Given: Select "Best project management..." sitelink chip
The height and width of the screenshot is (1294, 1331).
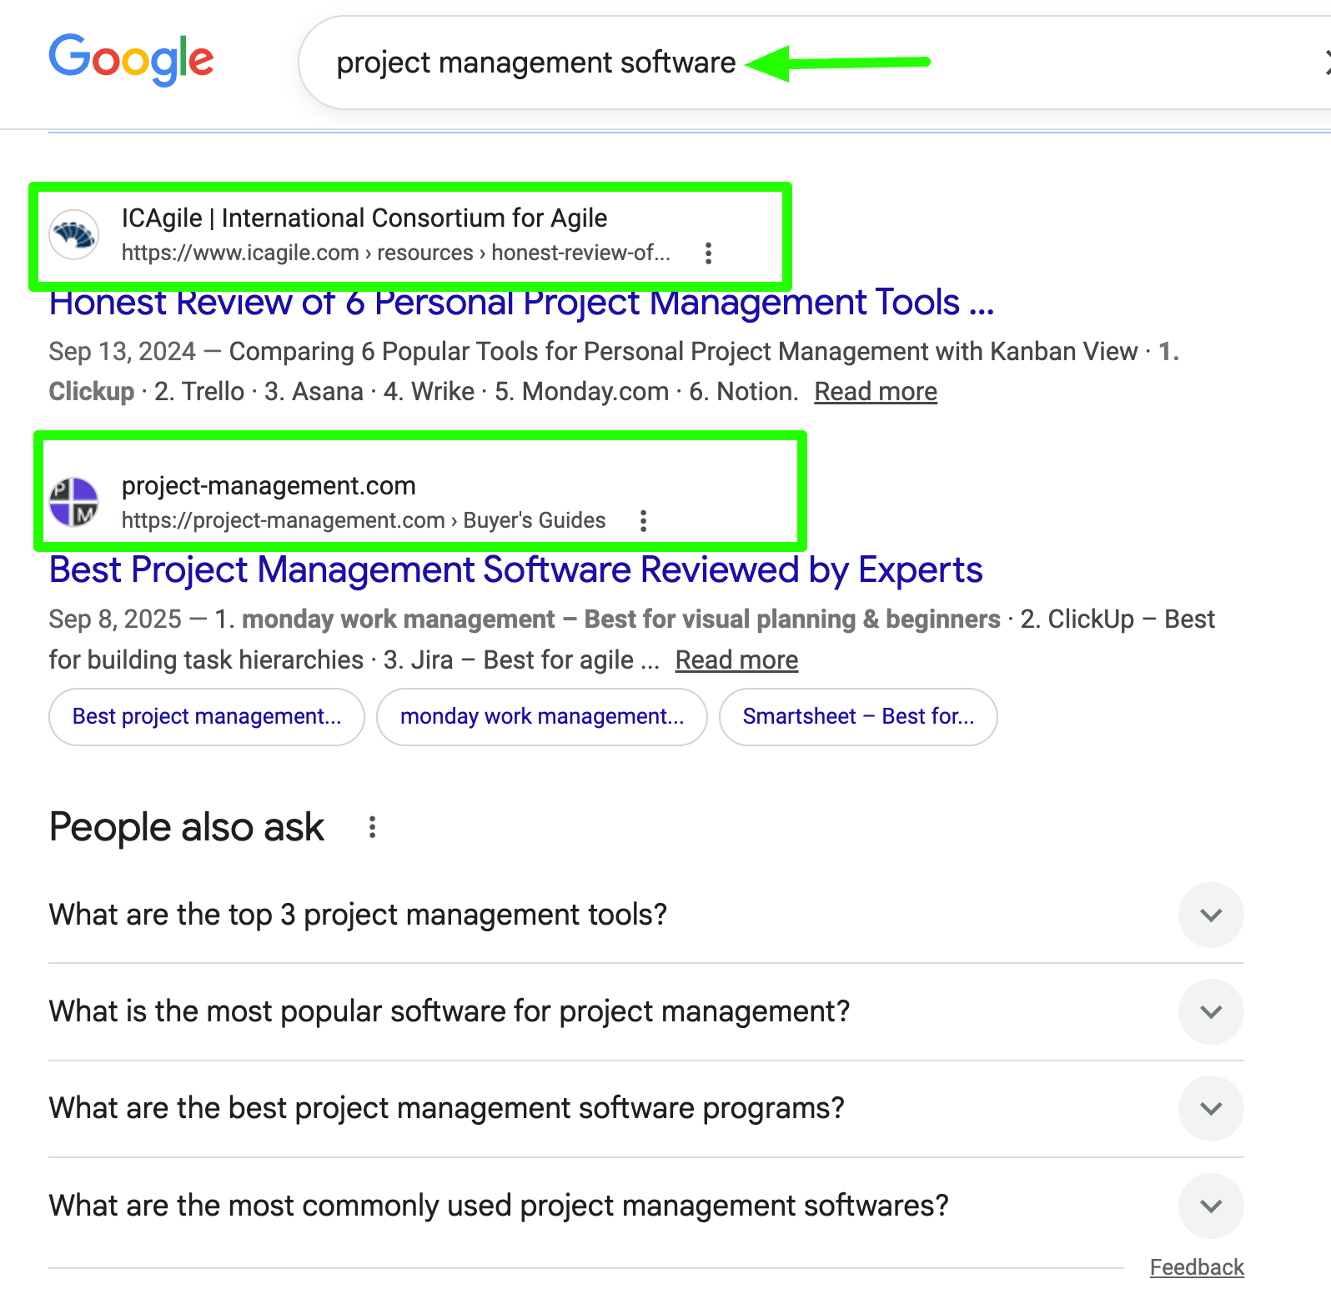Looking at the screenshot, I should pyautogui.click(x=207, y=716).
